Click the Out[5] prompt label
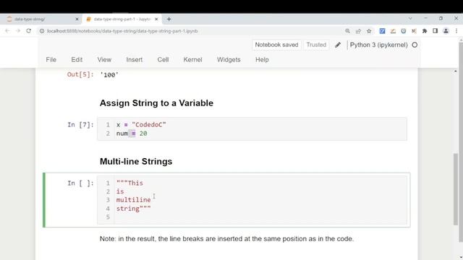This screenshot has height=260, width=463. [80, 74]
